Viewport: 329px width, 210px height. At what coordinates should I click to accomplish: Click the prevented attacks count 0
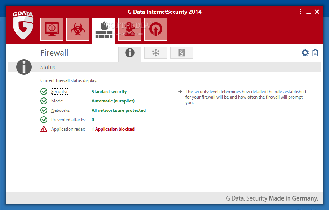93,120
